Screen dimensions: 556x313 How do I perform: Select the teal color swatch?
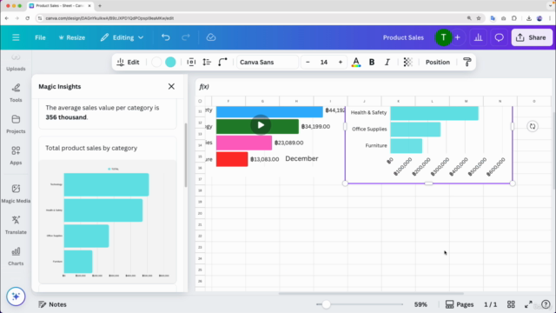[x=170, y=62]
